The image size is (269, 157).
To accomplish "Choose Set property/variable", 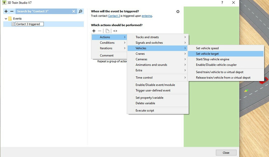I will (x=158, y=98).
